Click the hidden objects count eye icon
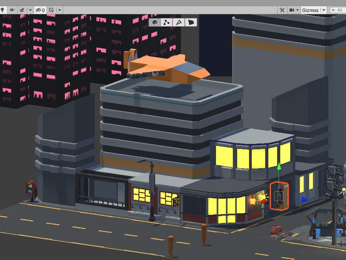The width and height of the screenshot is (346, 260). click(x=38, y=10)
